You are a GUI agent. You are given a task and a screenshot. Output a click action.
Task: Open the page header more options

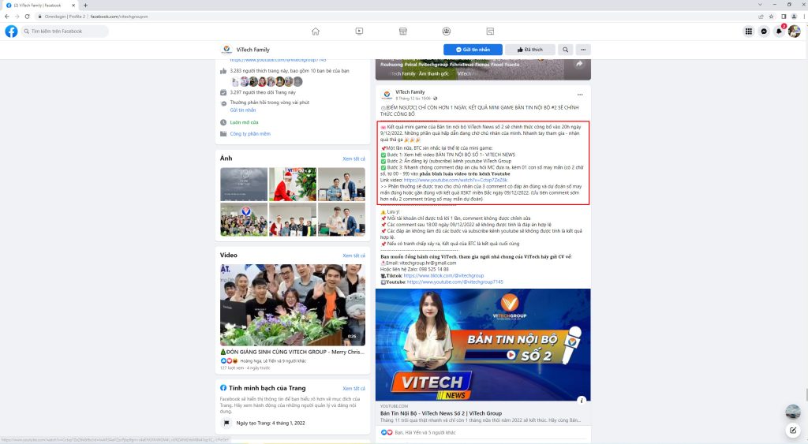[583, 50]
